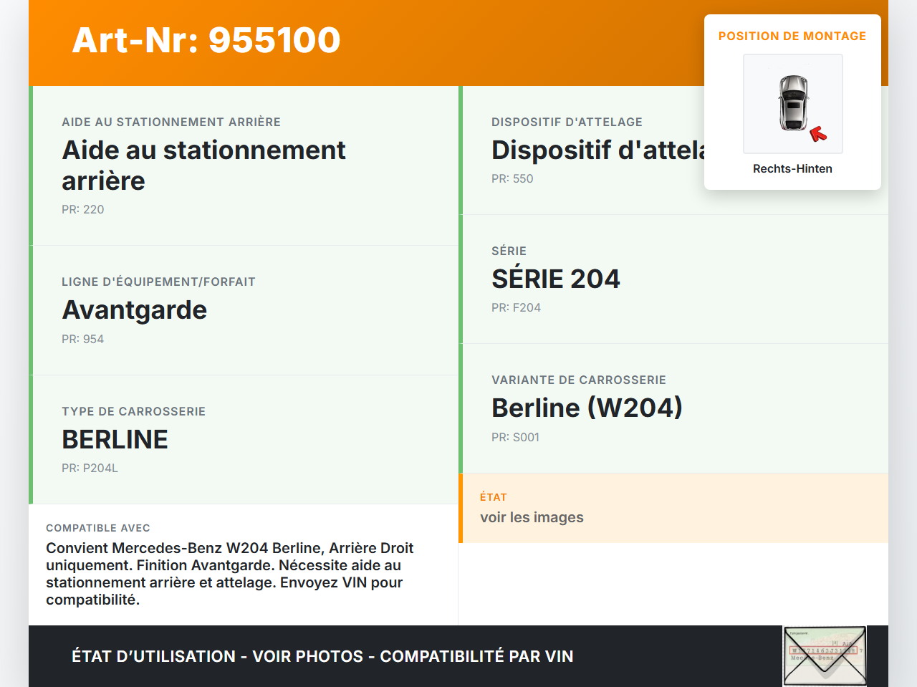The image size is (917, 687).
Task: Open the envelope icon with registration document
Action: (825, 655)
